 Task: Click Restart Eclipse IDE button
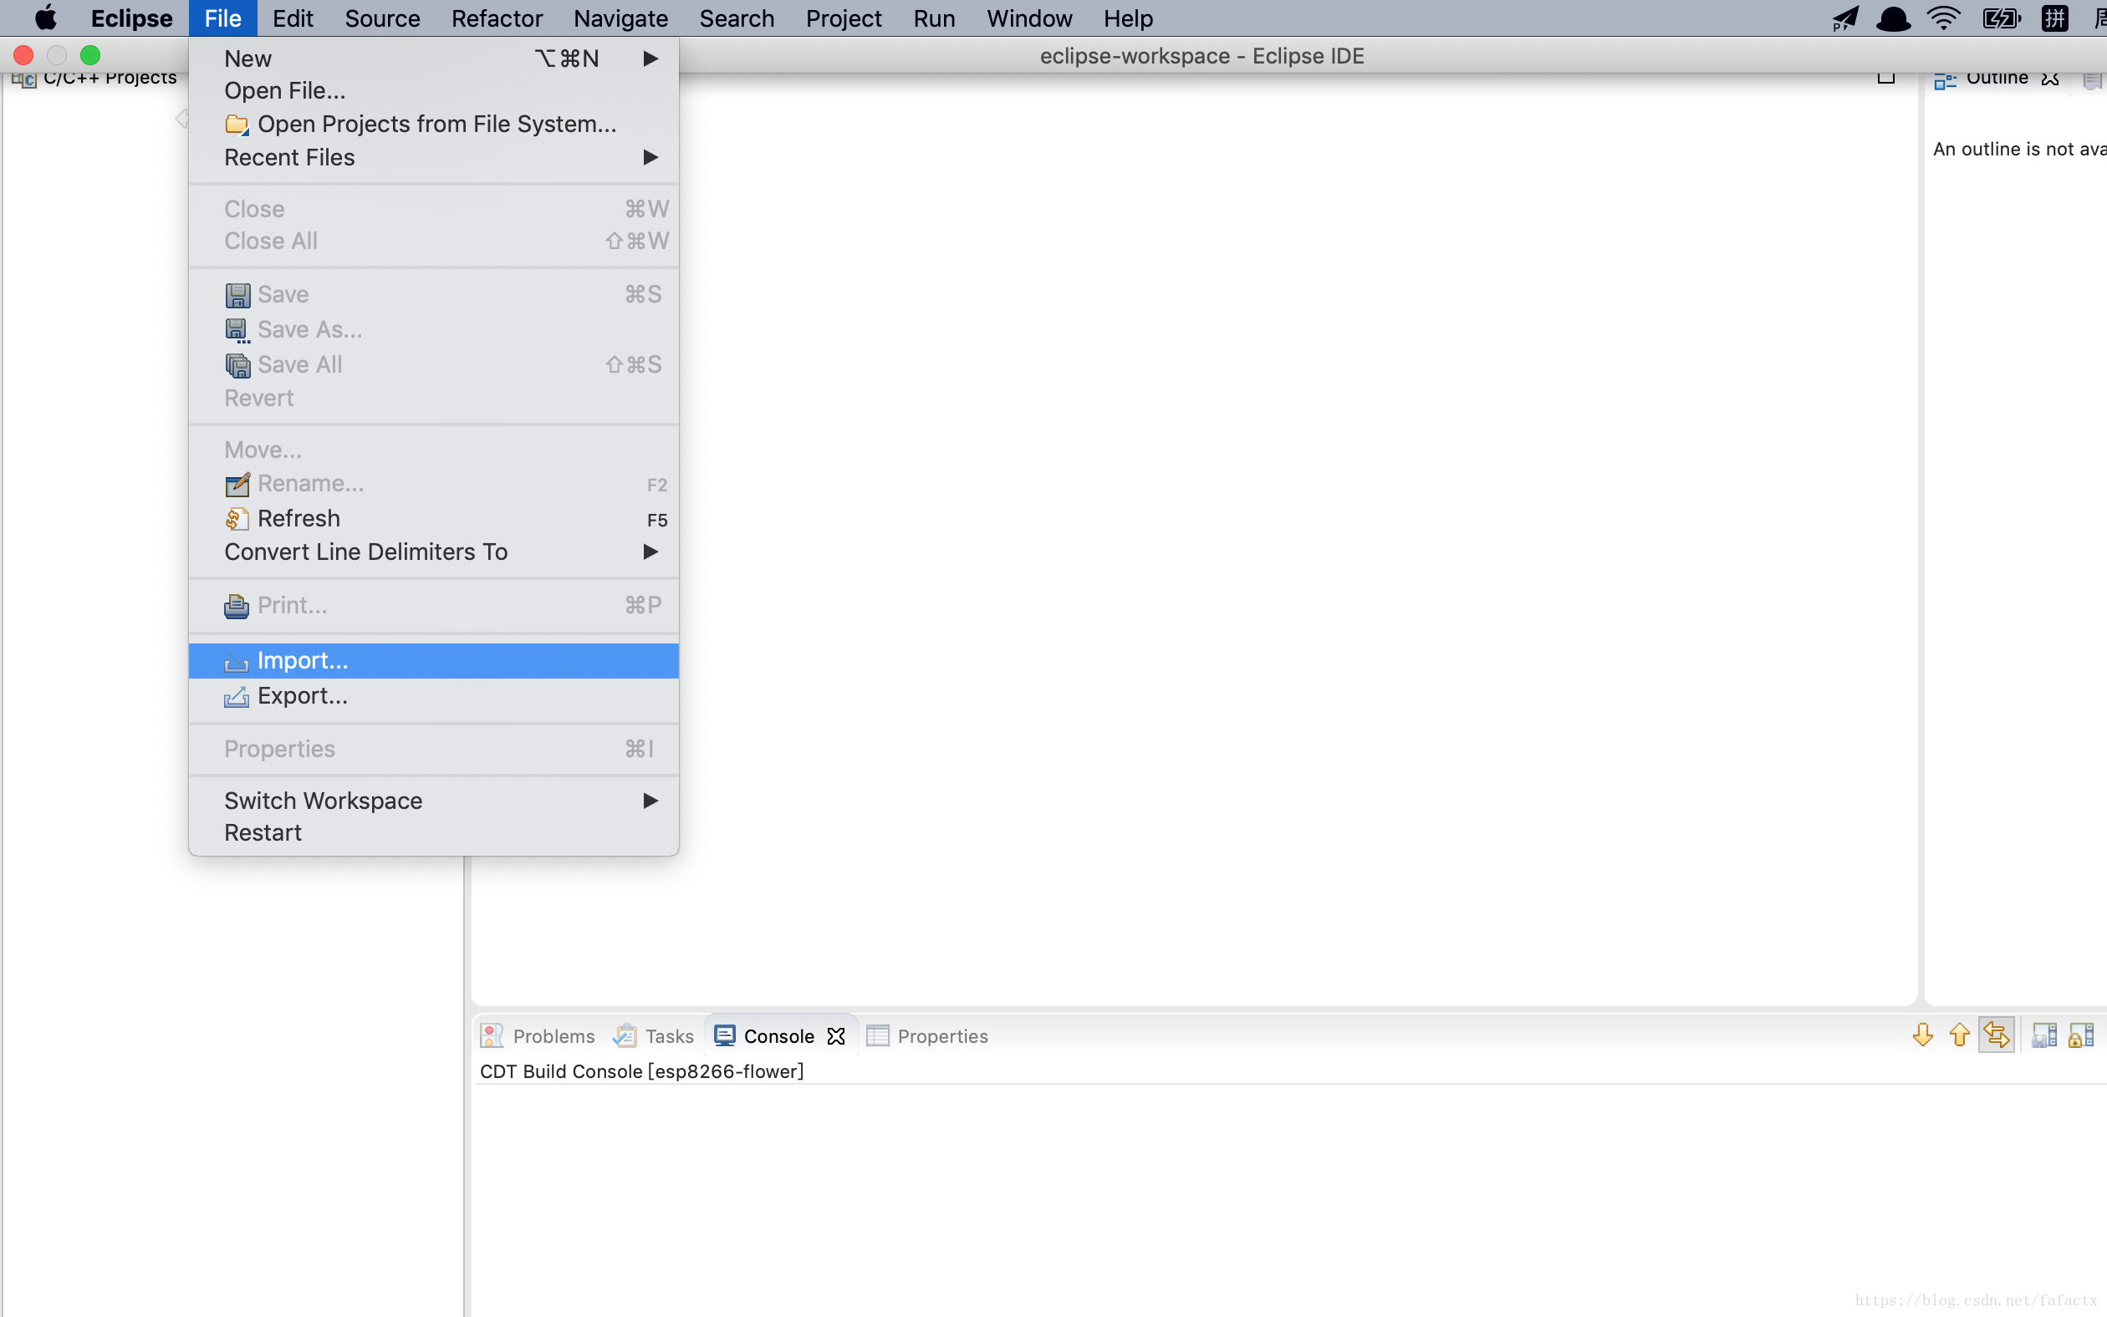click(x=261, y=831)
